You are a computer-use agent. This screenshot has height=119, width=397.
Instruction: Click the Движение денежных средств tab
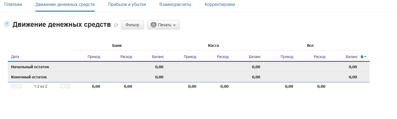[x=65, y=5]
